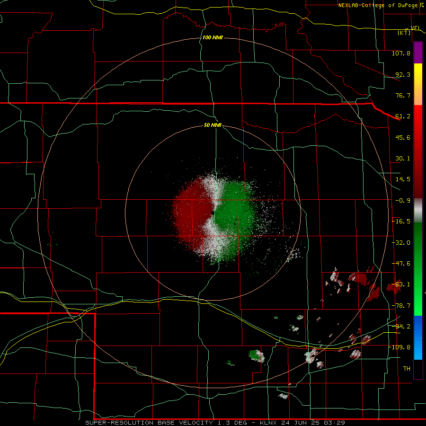Click the -16.5 scale value
Image resolution: width=426 pixels, height=426 pixels.
401,222
